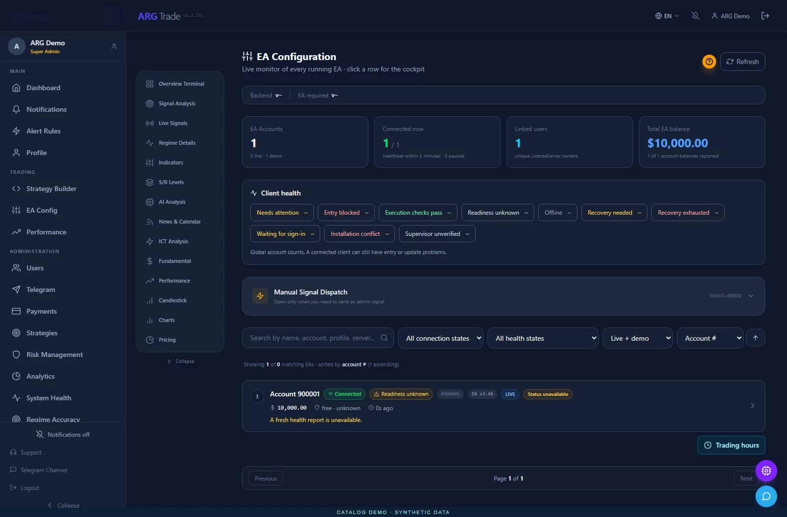Image resolution: width=787 pixels, height=517 pixels.
Task: Toggle the Installation conflict filter
Action: tap(360, 234)
